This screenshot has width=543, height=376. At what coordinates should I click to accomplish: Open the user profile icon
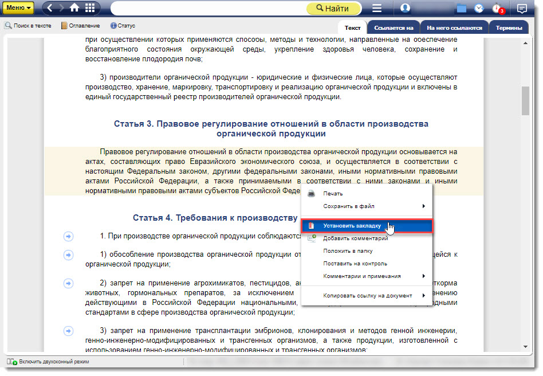click(406, 8)
